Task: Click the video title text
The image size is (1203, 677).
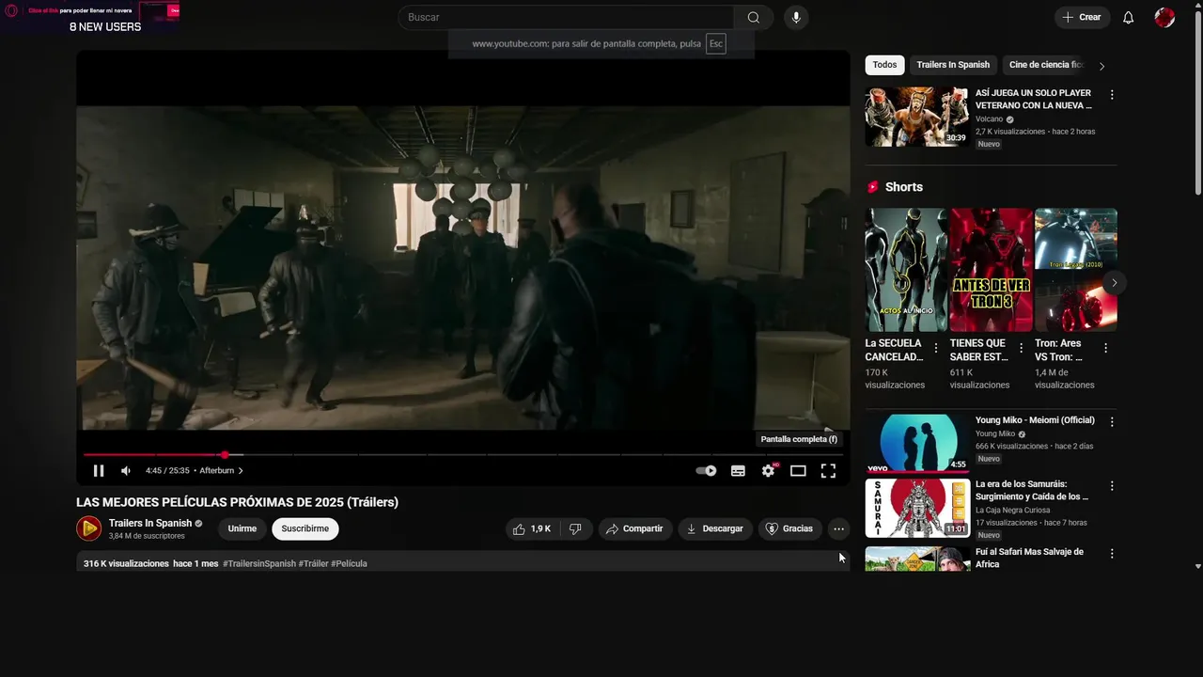Action: (237, 502)
